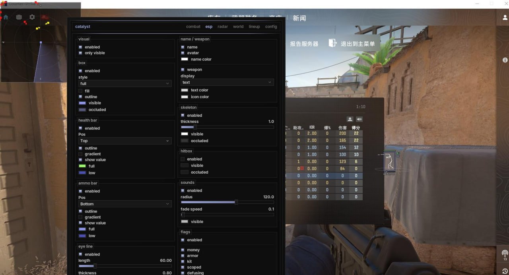This screenshot has width=509, height=275.
Task: Click the speaker icon on scoreboard
Action: pos(359,119)
